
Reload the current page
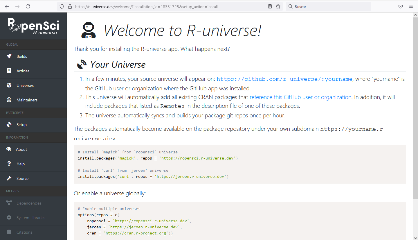point(28,6)
